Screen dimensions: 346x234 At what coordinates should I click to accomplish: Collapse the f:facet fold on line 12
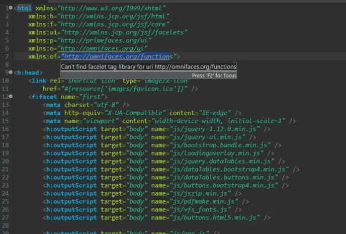(11, 96)
